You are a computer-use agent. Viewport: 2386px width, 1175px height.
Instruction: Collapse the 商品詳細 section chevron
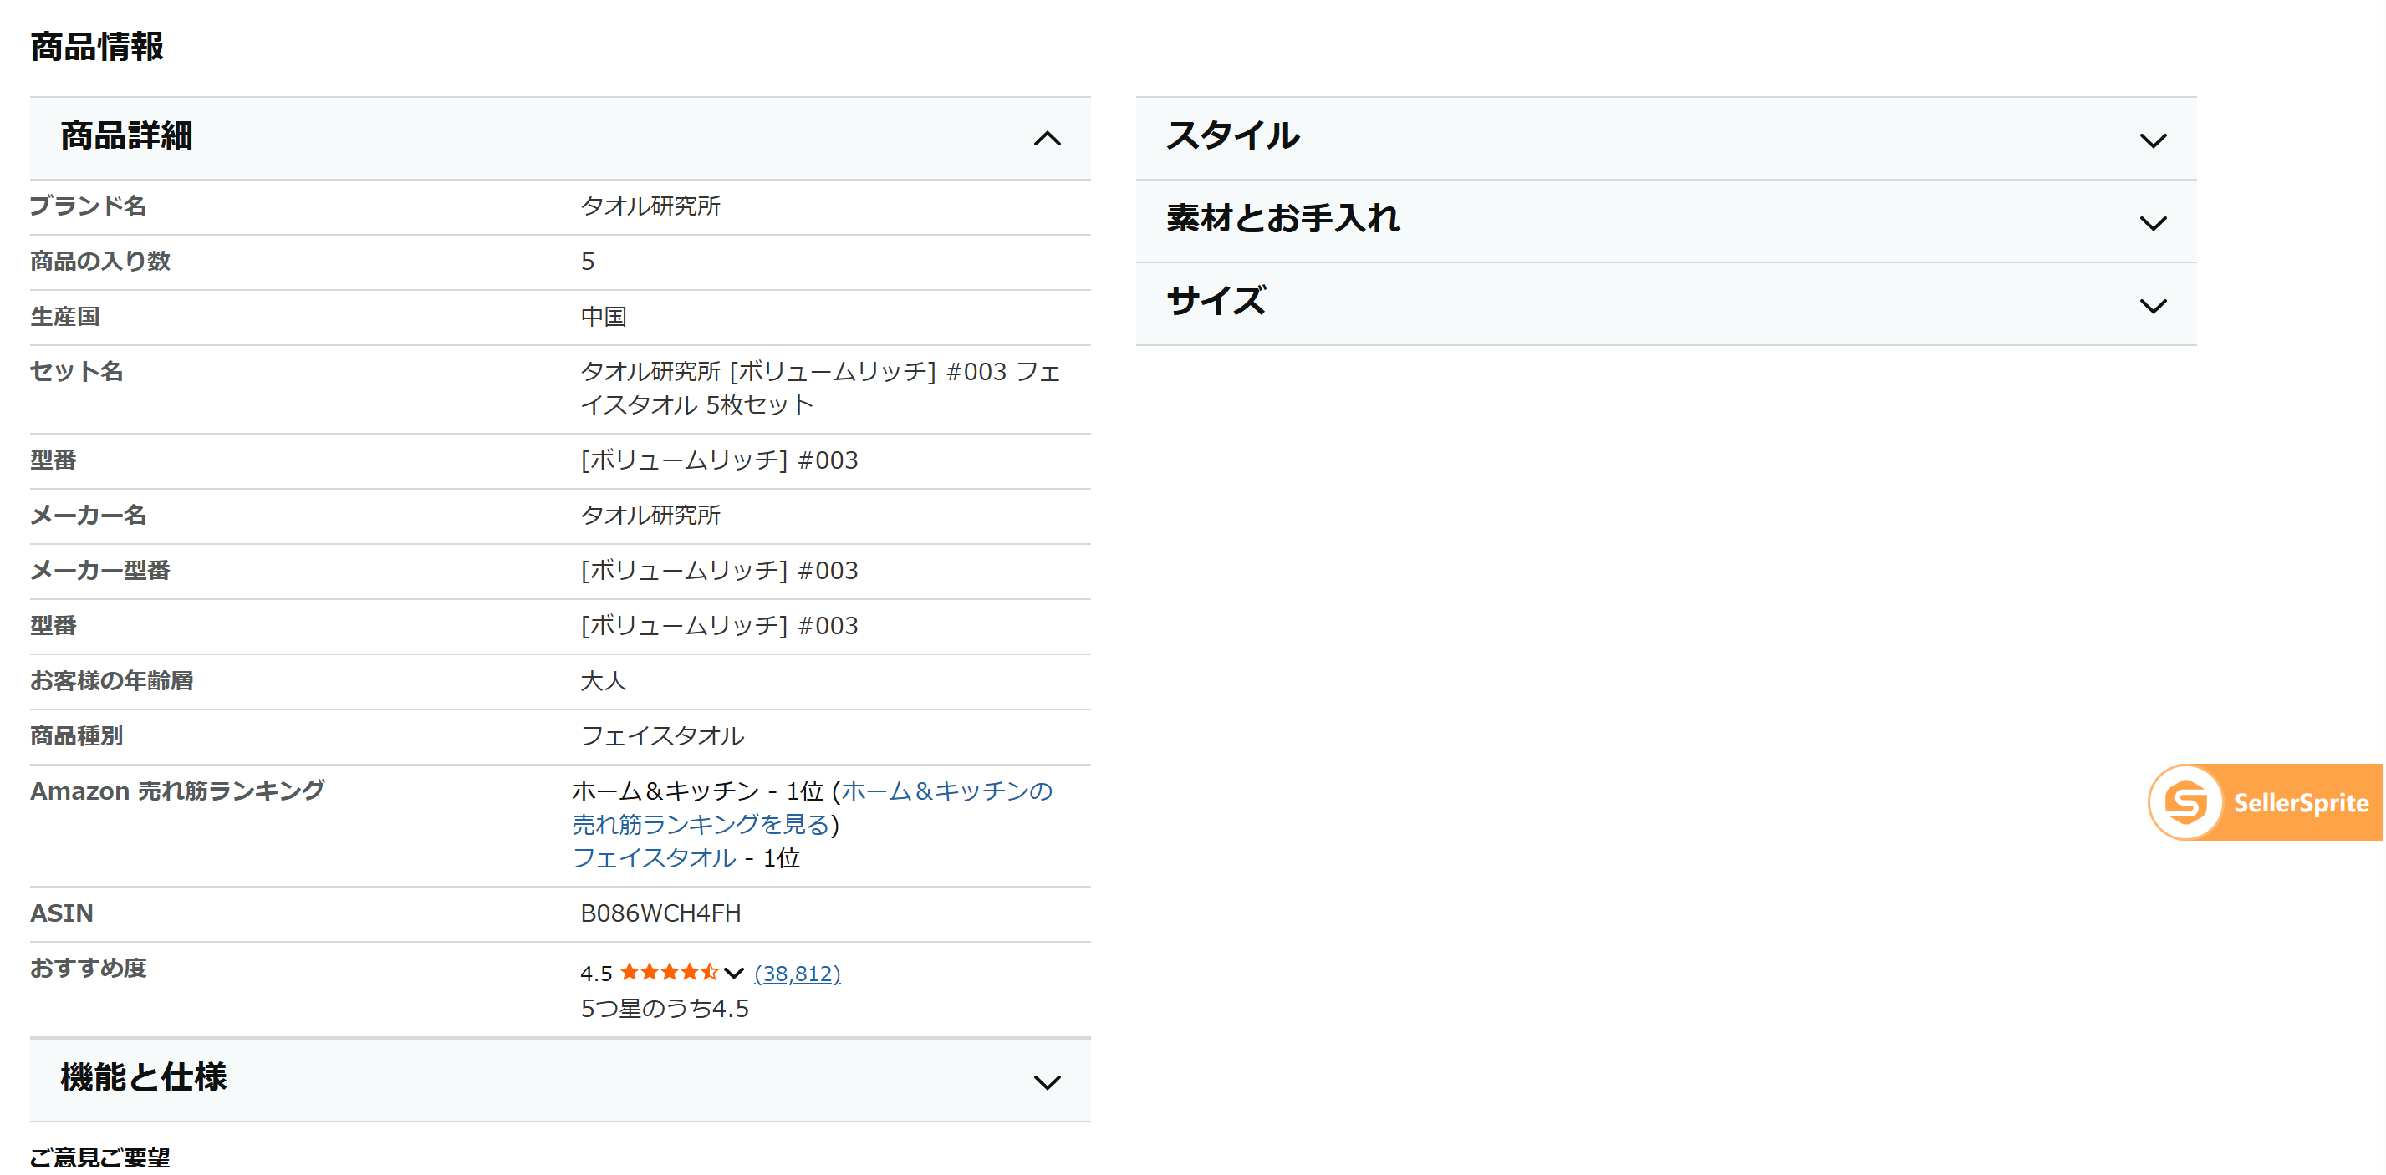click(1047, 139)
